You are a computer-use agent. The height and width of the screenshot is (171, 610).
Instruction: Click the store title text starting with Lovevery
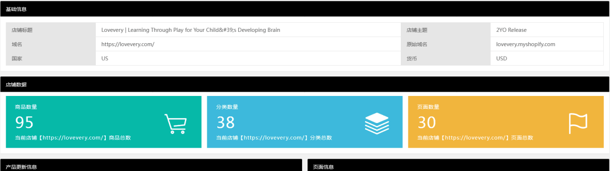191,30
